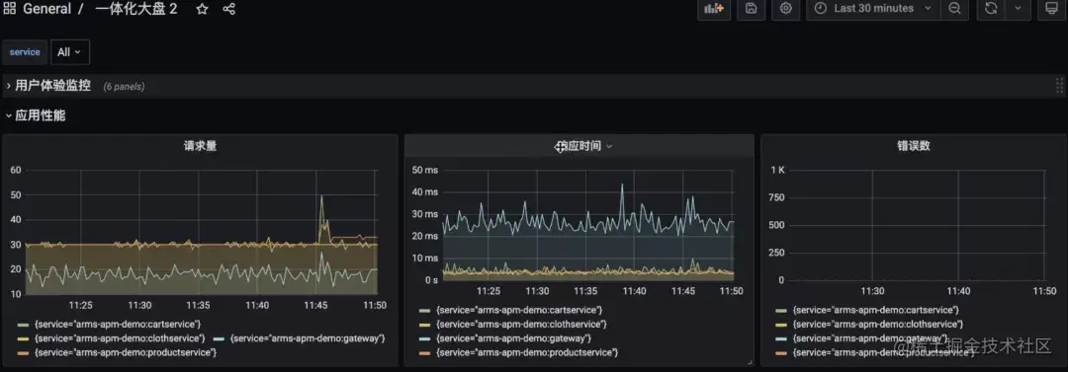The width and height of the screenshot is (1068, 372).
Task: Star the dashboard as favorite
Action: point(202,9)
